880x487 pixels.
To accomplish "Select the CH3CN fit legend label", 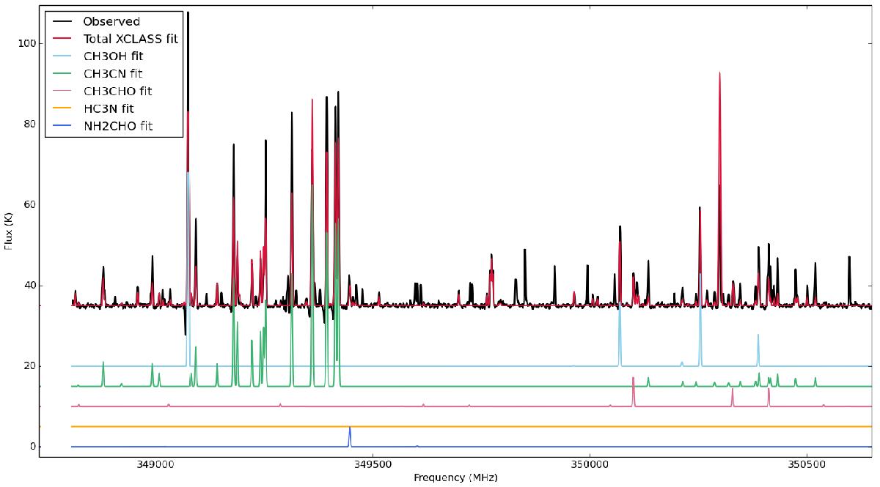I will [x=112, y=73].
